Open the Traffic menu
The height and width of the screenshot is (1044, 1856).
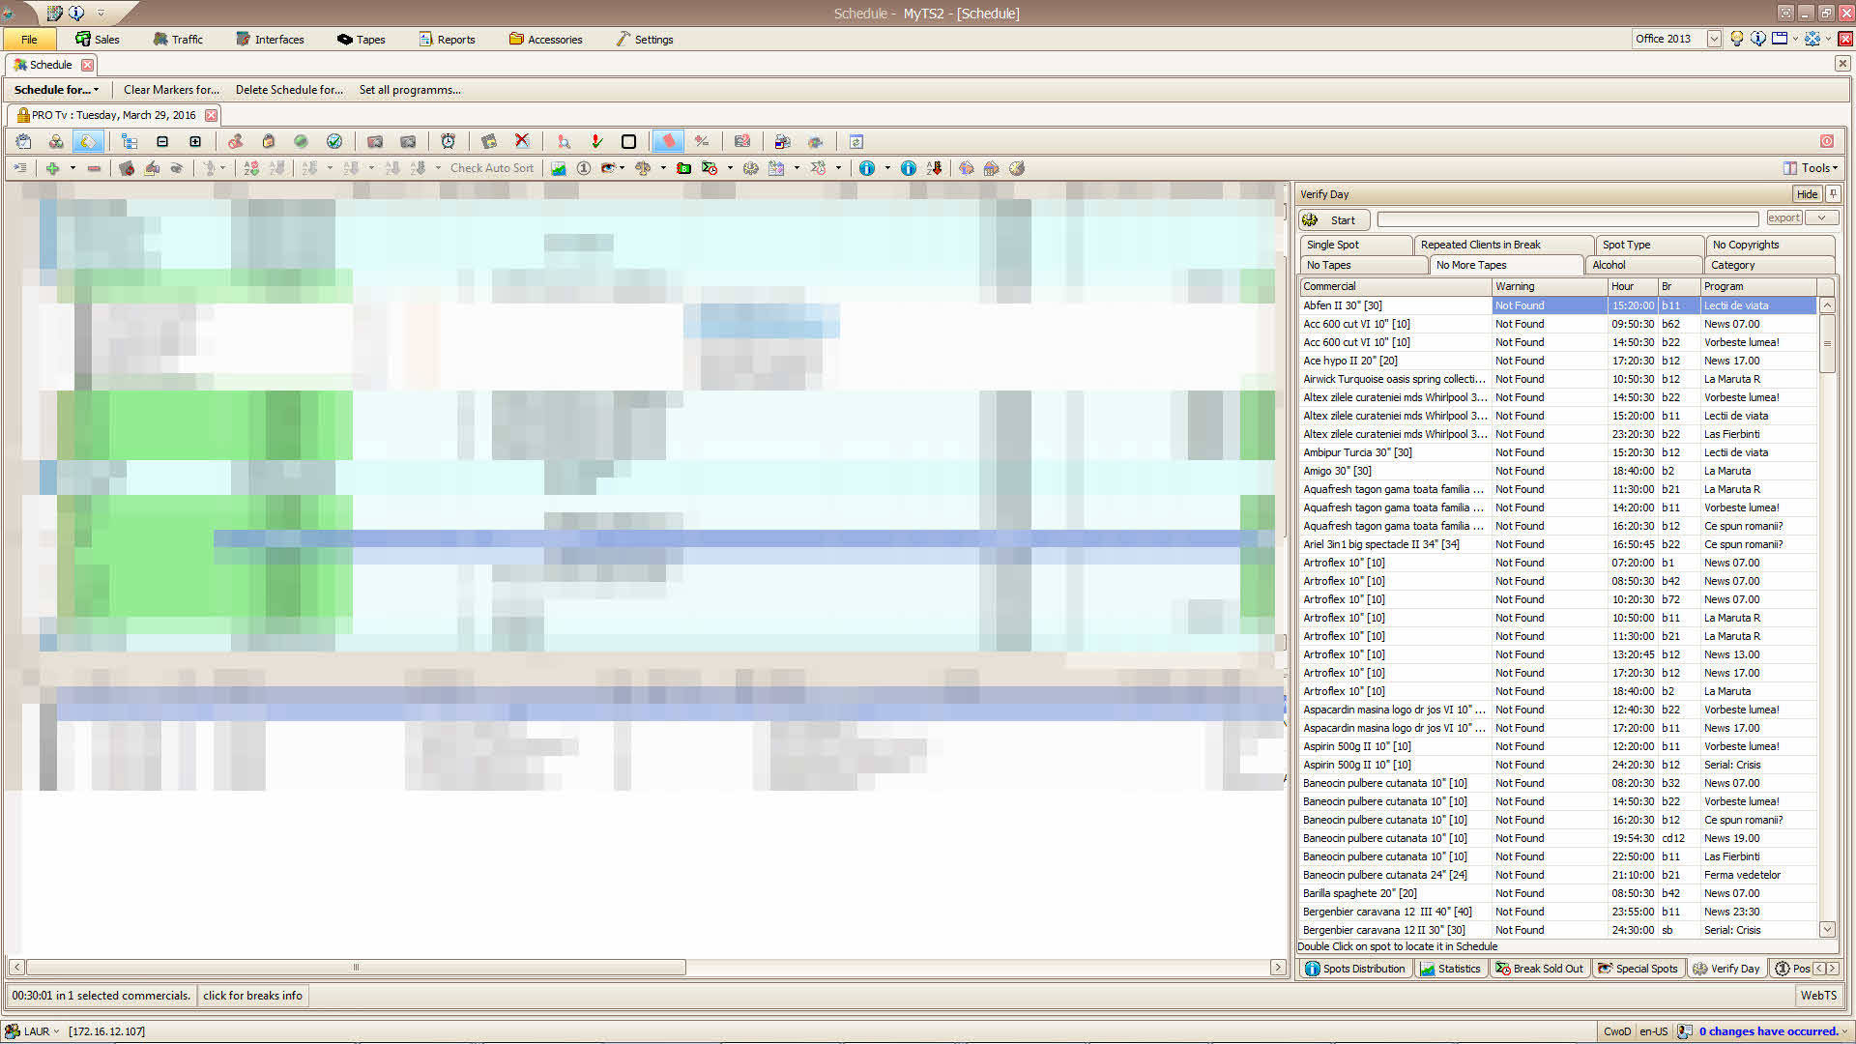click(x=178, y=40)
